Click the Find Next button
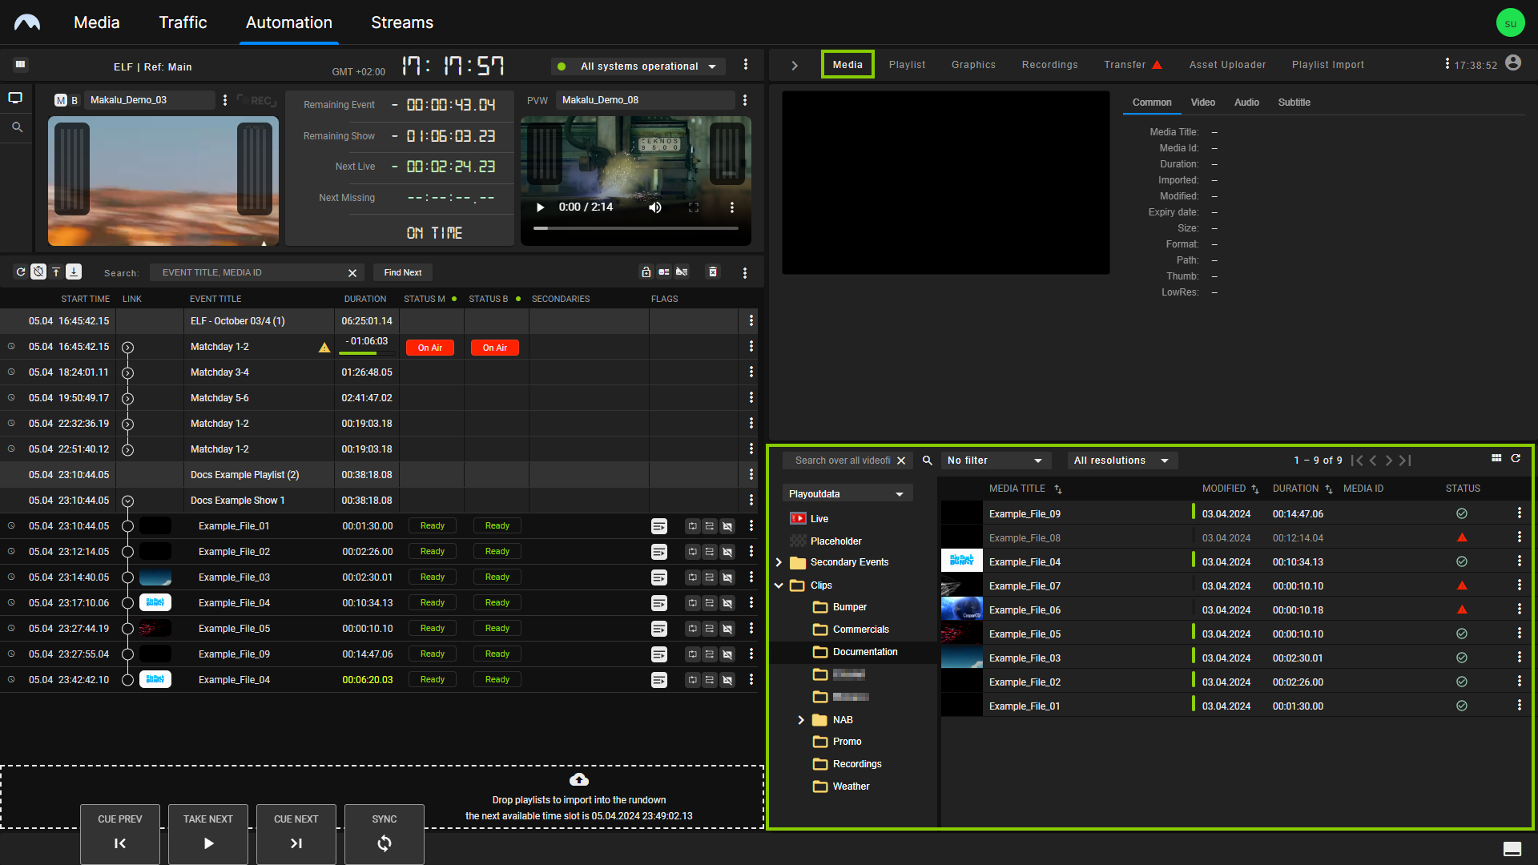This screenshot has width=1538, height=865. tap(402, 272)
